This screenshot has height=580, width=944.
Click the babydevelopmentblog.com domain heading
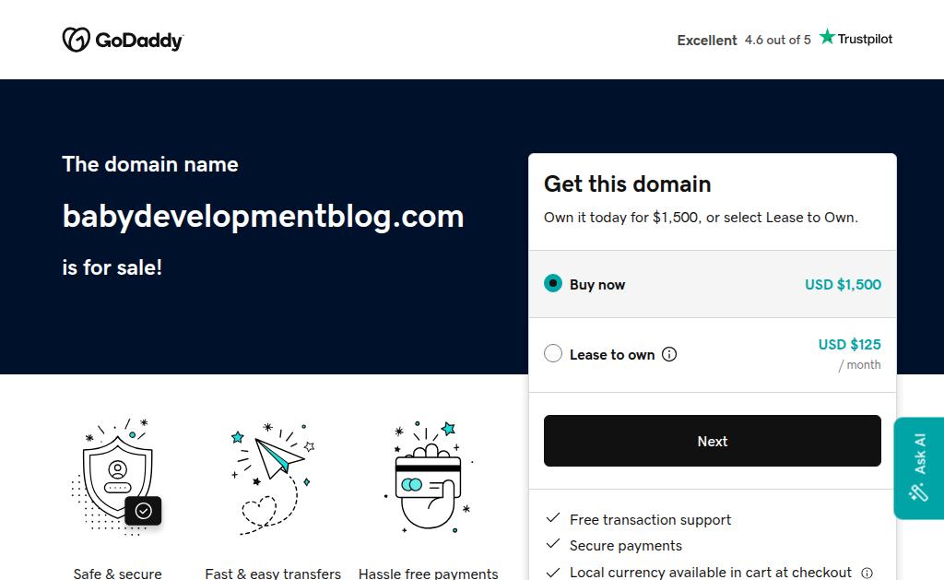263,216
